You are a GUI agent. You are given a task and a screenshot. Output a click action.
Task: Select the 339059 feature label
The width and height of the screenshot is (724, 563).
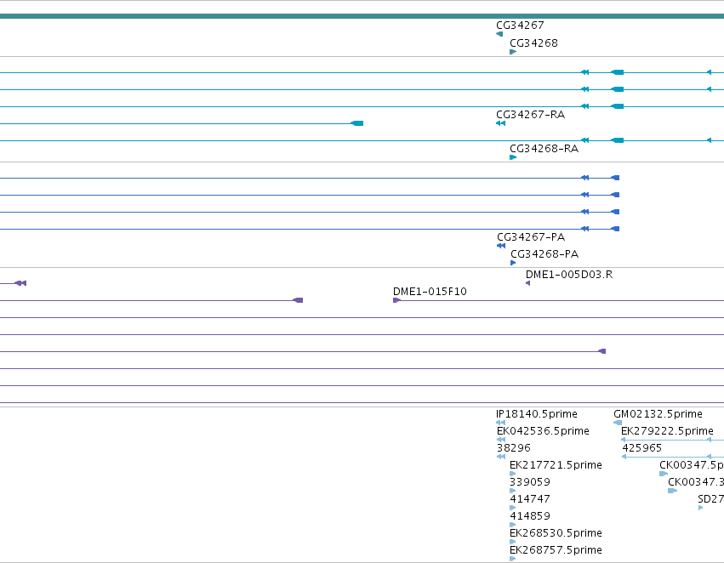(x=530, y=482)
